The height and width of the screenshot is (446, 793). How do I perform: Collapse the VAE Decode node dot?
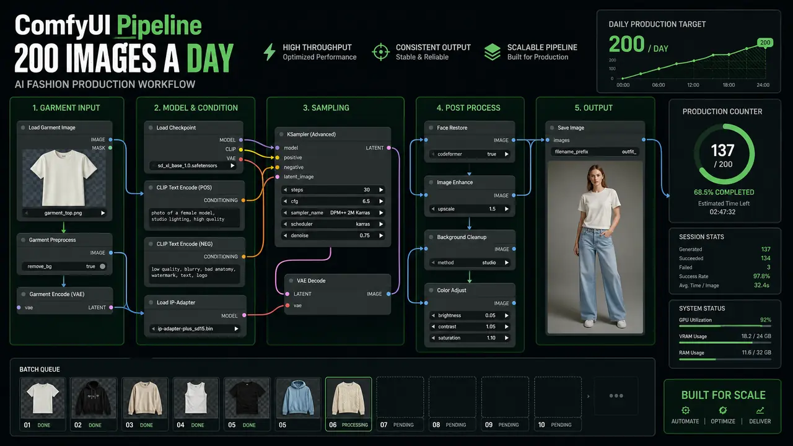coord(291,281)
